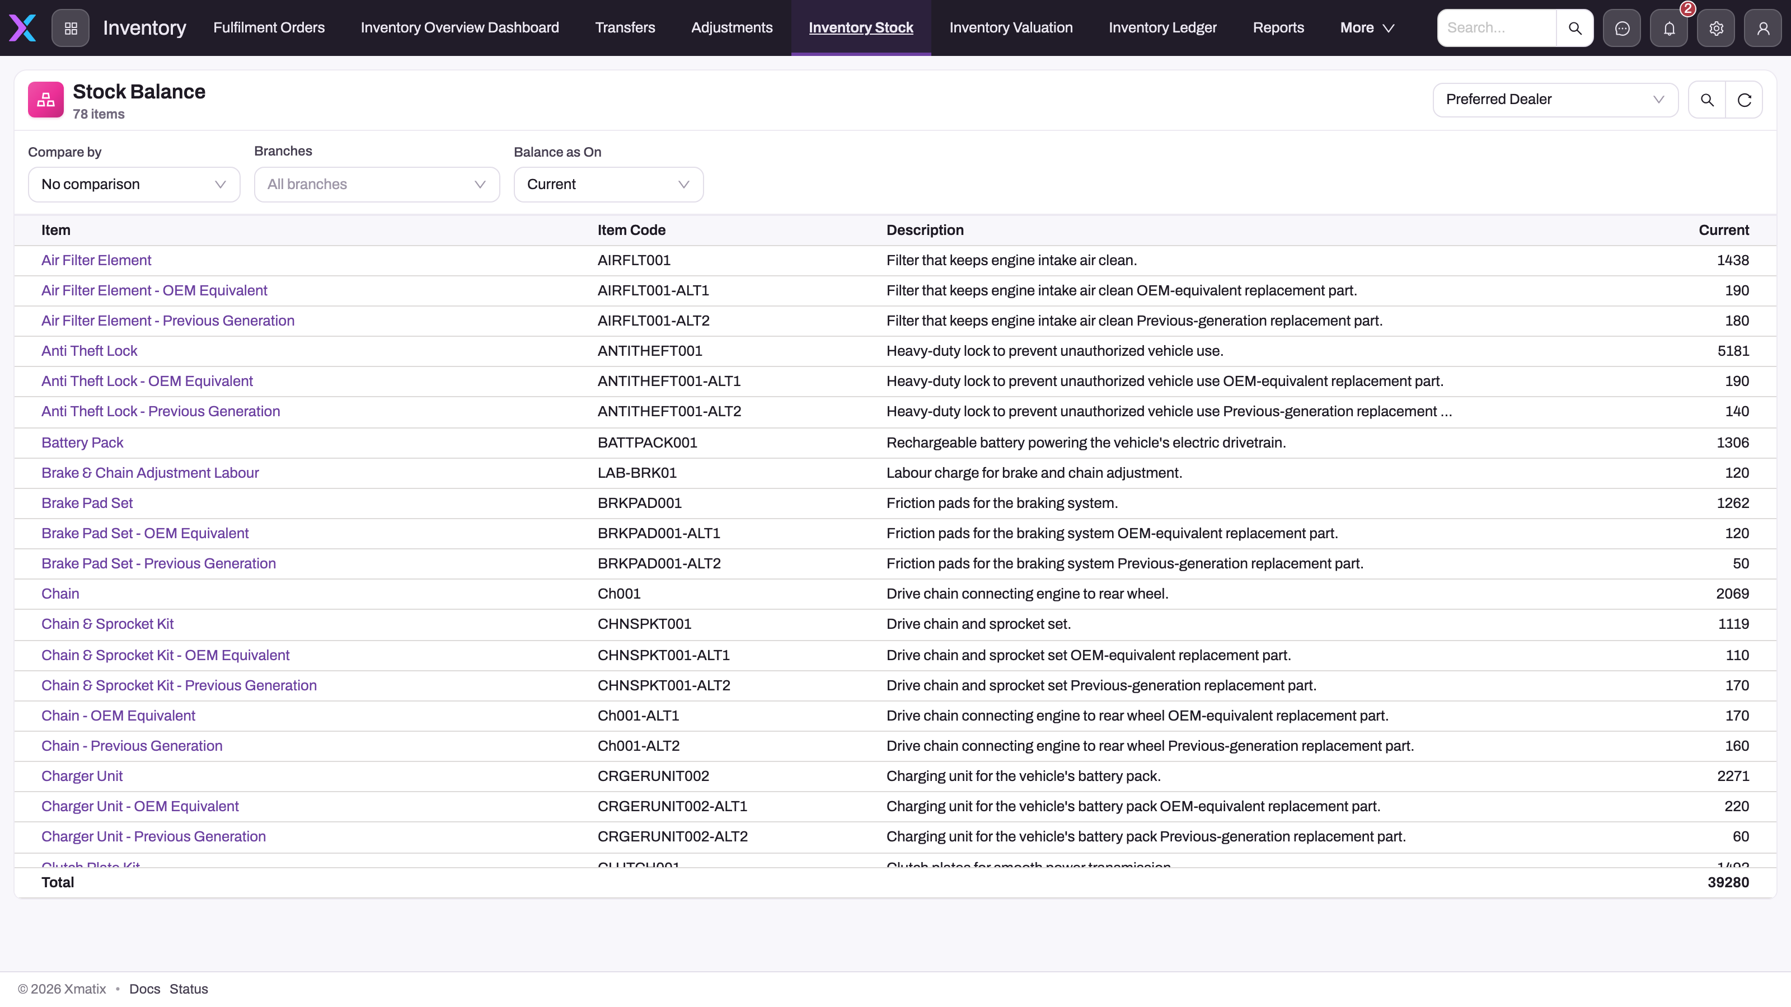Open Inventory Valuation tab
1791x1007 pixels.
(x=1010, y=28)
